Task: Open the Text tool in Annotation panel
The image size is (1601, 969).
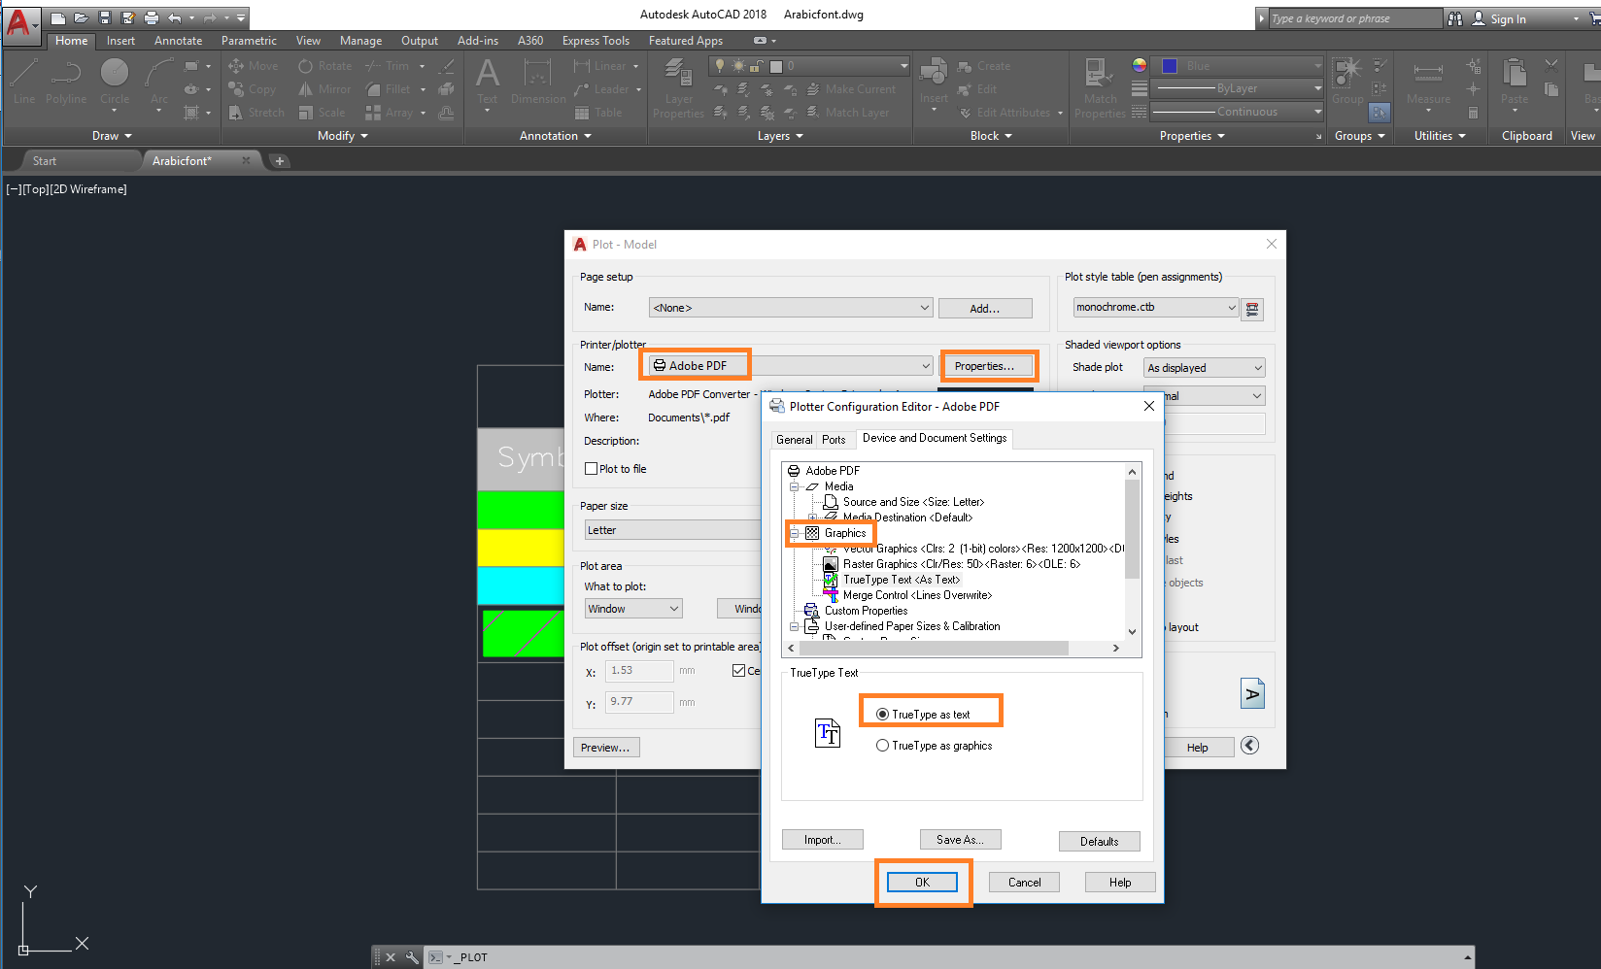Action: coord(487,85)
